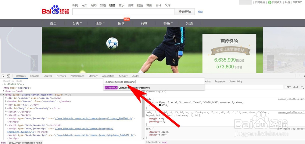Expand the <head> node in DOM tree
Image resolution: width=305 pixels, height=144 pixels.
4,91
